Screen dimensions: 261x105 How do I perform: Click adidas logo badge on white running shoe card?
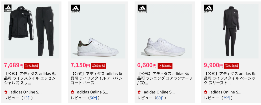tap(142, 9)
